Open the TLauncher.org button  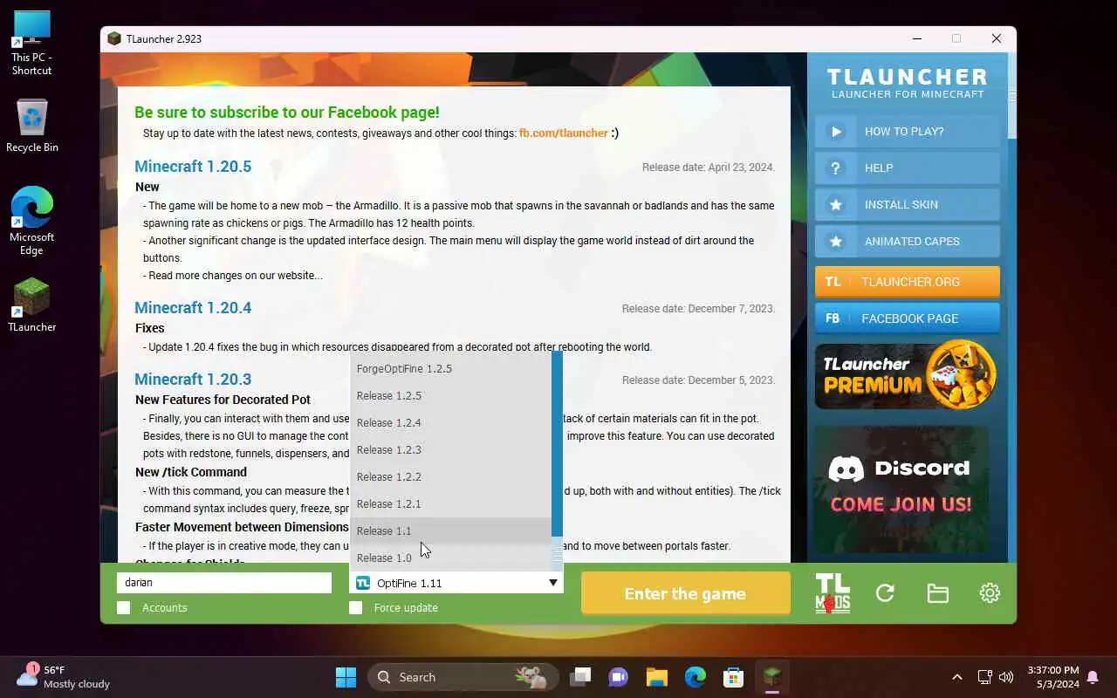(x=908, y=282)
